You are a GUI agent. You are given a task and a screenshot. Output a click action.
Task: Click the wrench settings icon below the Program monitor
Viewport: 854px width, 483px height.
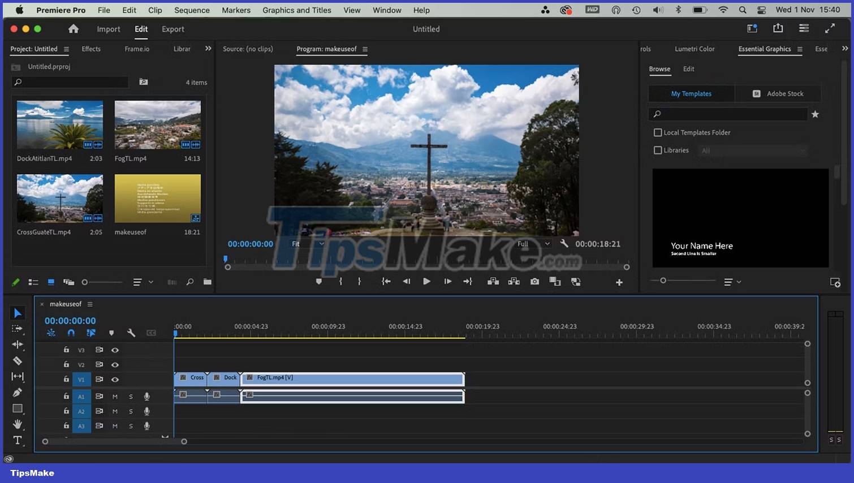(564, 244)
